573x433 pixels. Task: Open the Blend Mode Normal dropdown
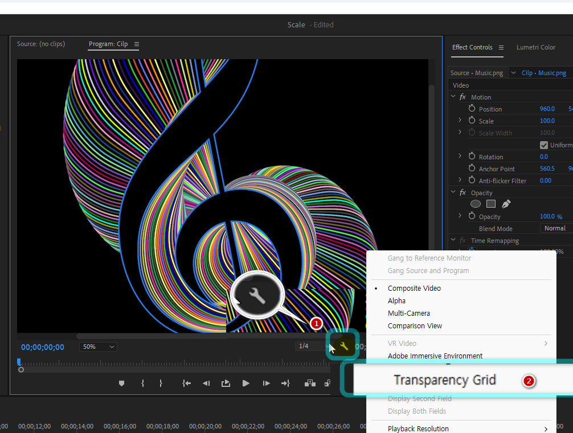[556, 228]
